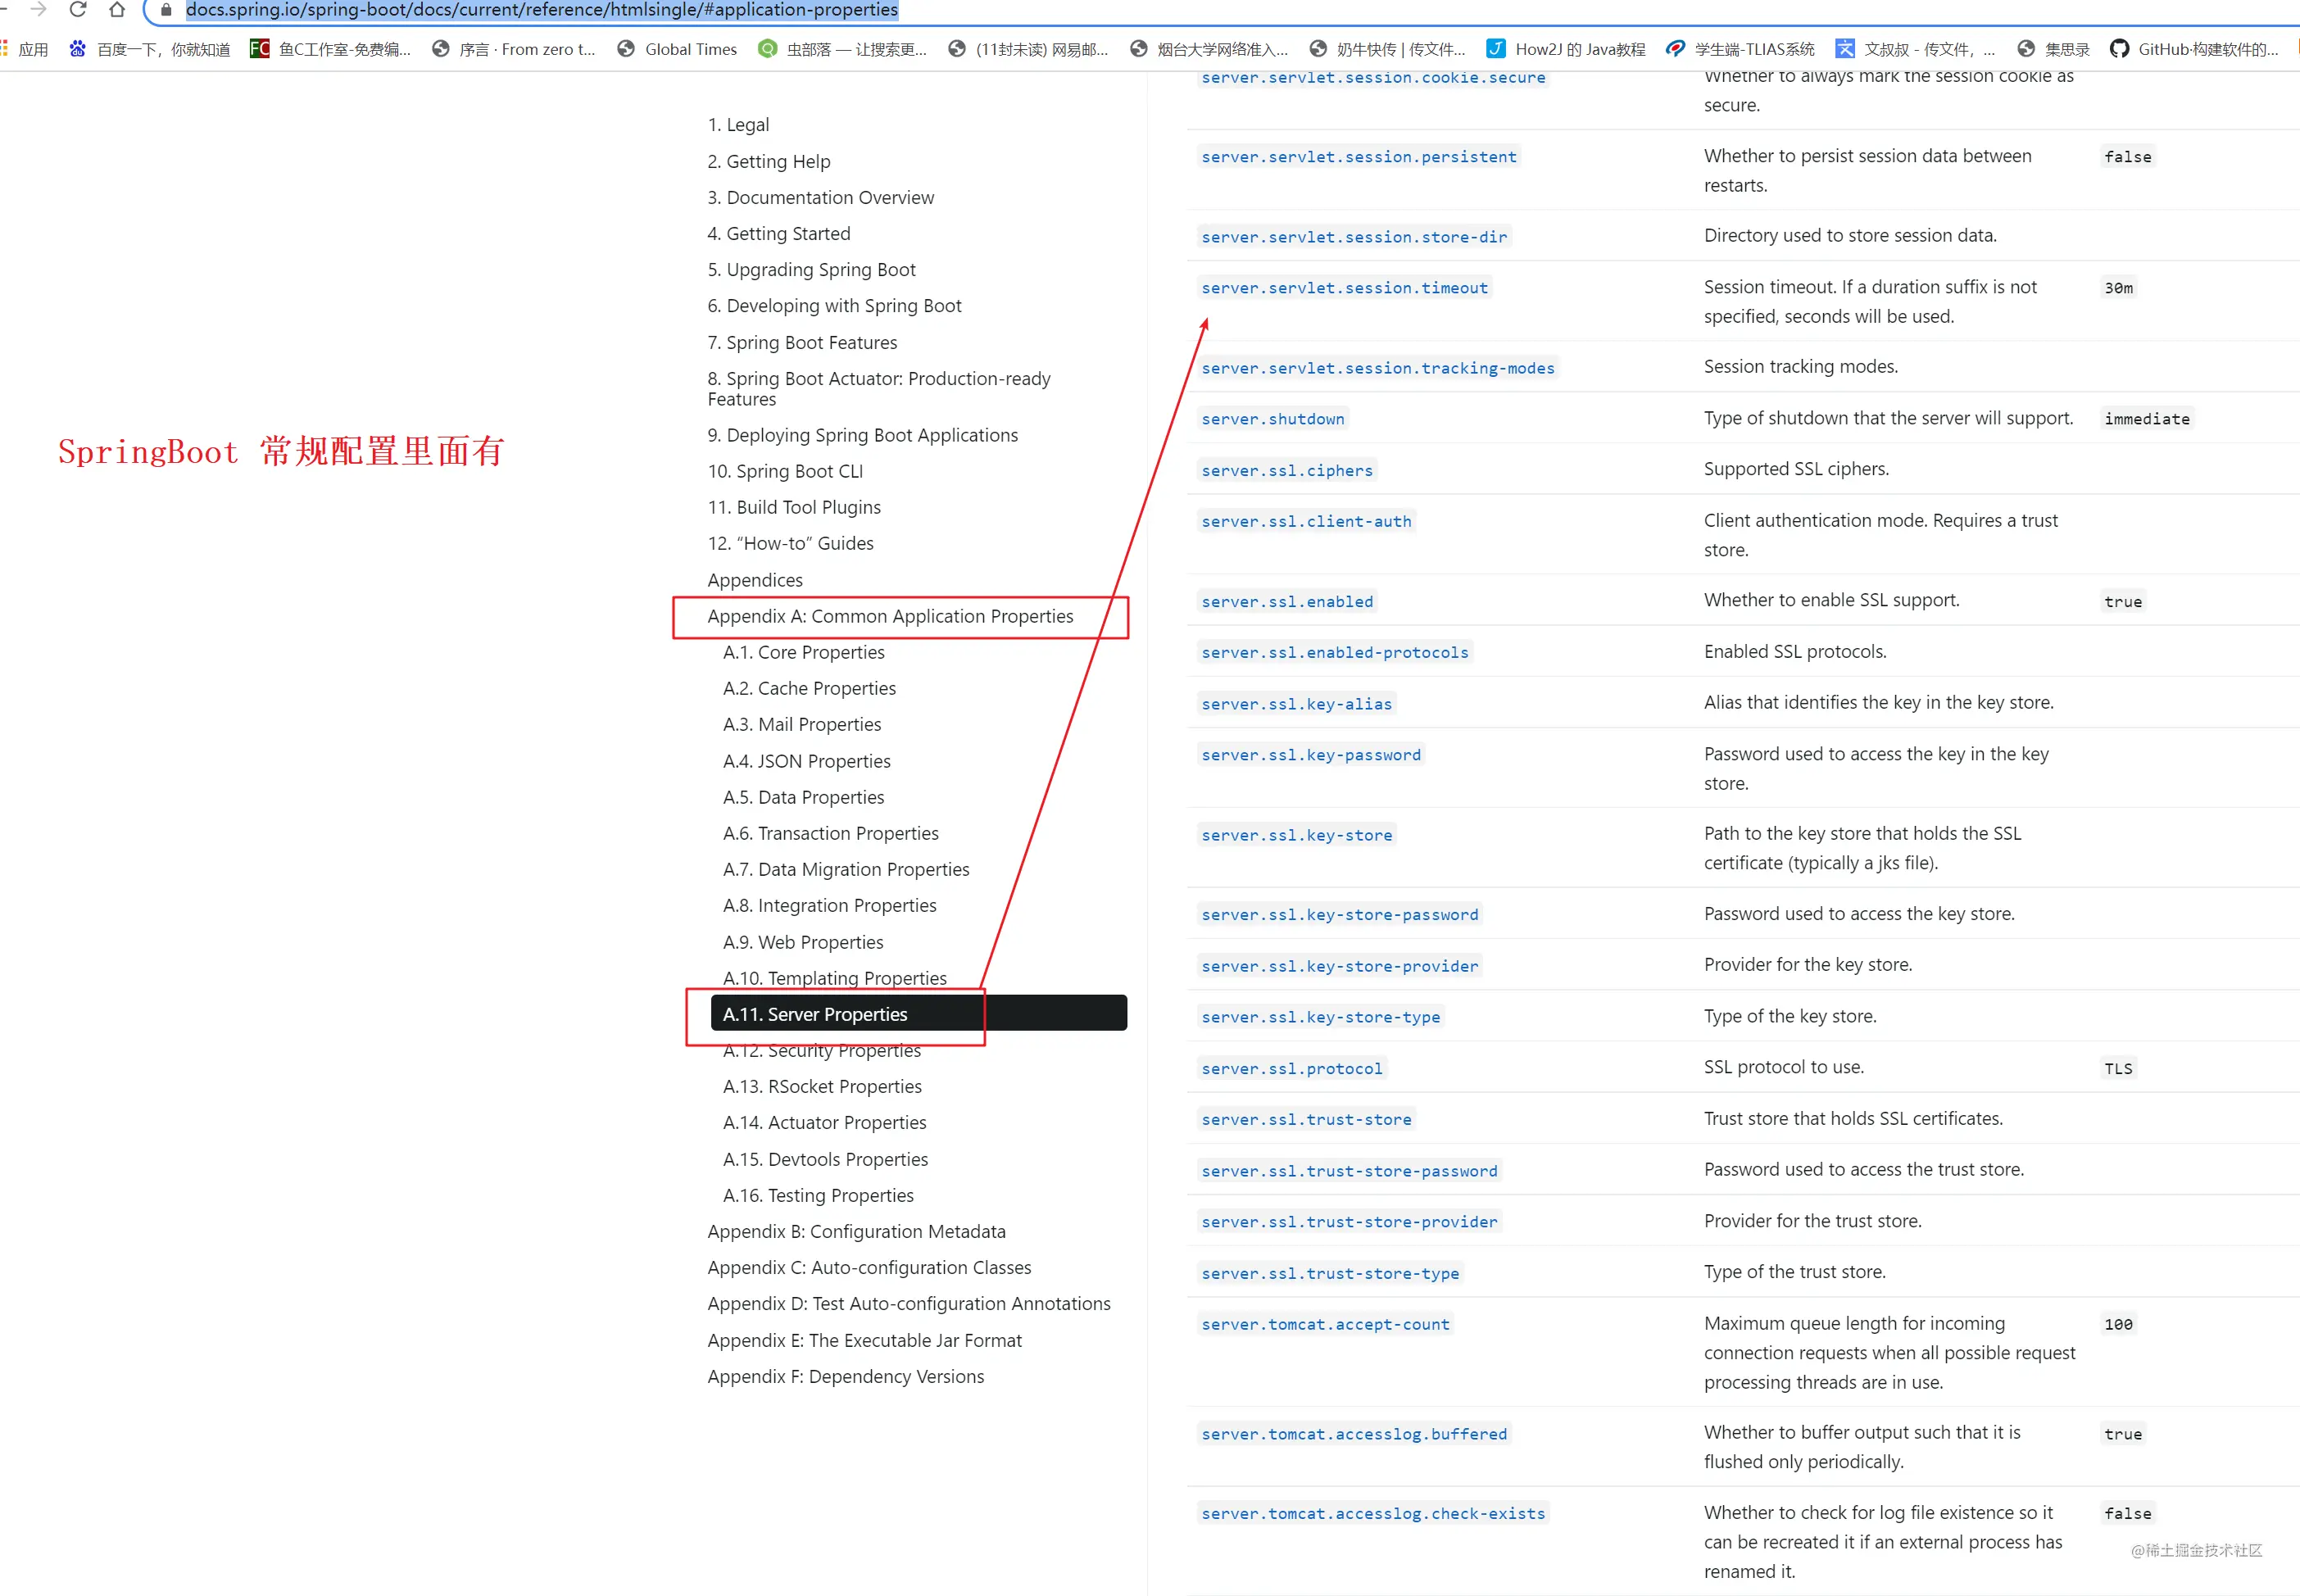Open 6. Developing with Spring Boot

[x=834, y=305]
